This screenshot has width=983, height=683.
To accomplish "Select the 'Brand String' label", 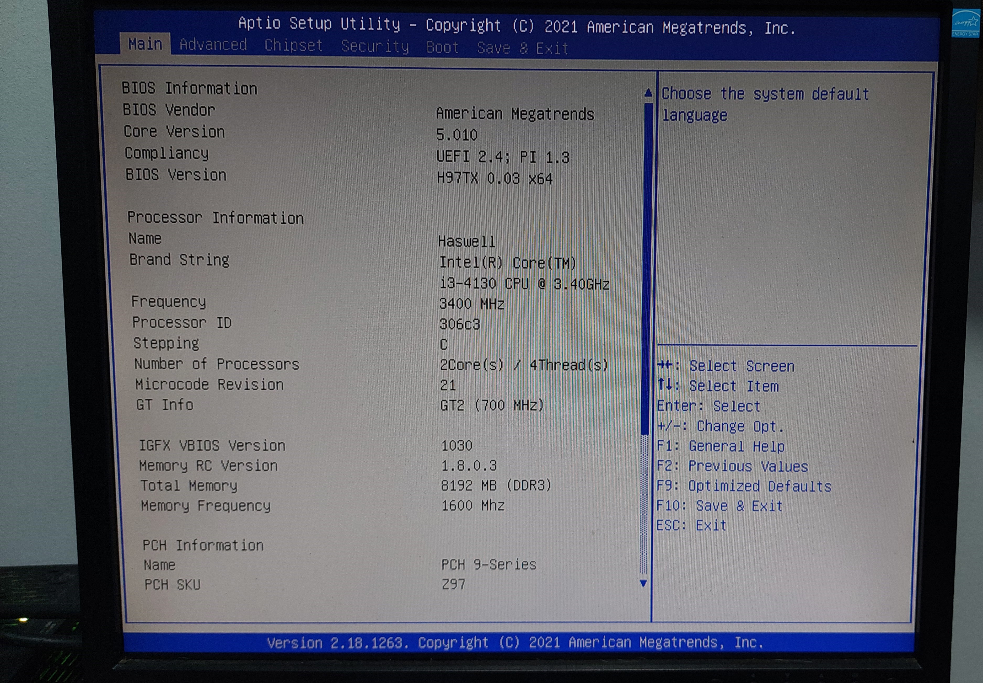I will pyautogui.click(x=180, y=260).
